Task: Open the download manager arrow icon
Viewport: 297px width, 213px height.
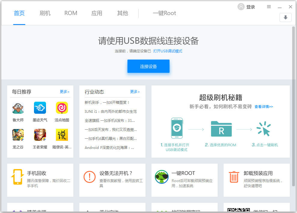Action: pos(285,17)
